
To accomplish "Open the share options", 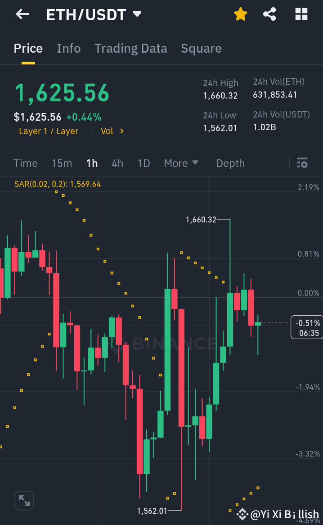I will coord(269,14).
